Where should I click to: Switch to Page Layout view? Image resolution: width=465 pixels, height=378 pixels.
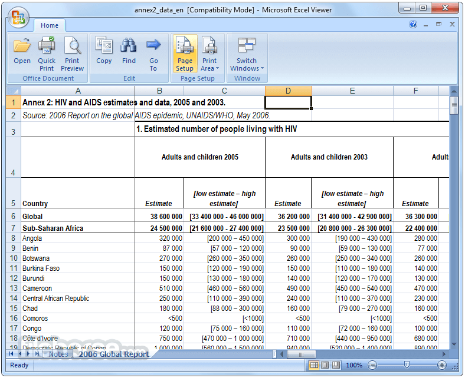tap(325, 365)
